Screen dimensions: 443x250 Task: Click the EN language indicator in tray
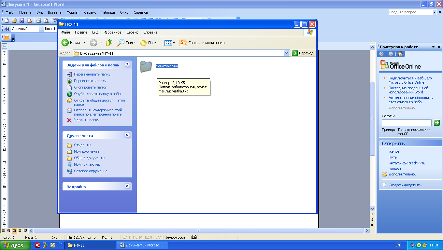tap(398, 245)
